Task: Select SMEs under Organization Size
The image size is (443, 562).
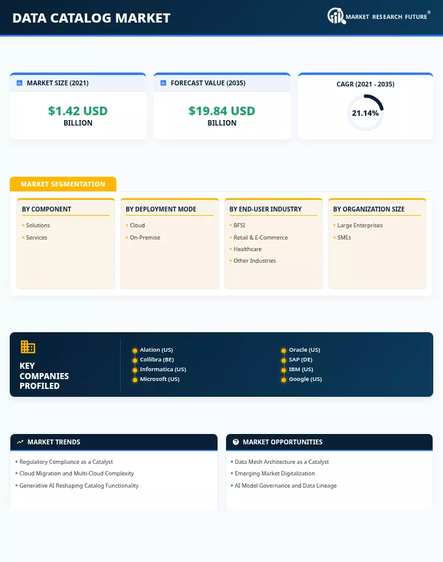Action: (344, 237)
